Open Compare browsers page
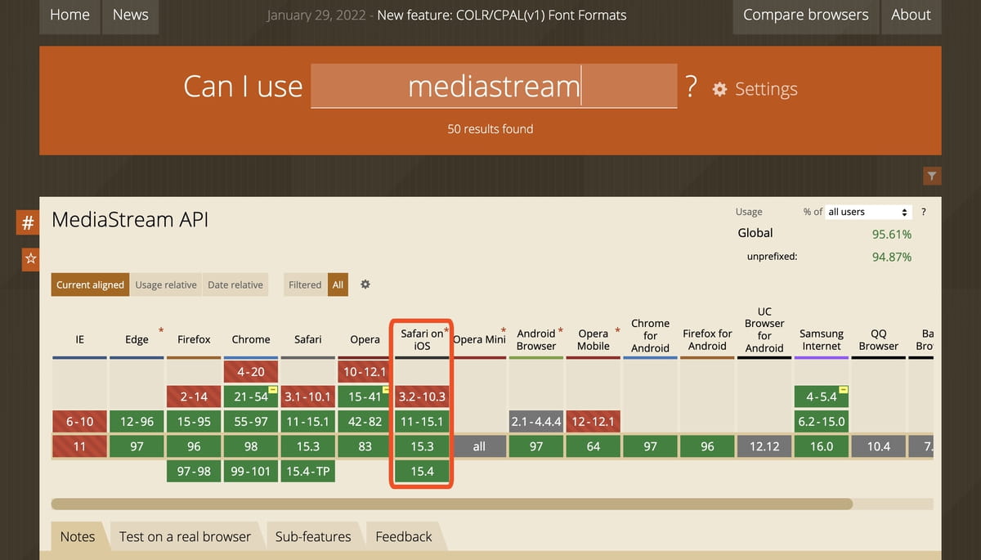The image size is (981, 560). coord(806,15)
